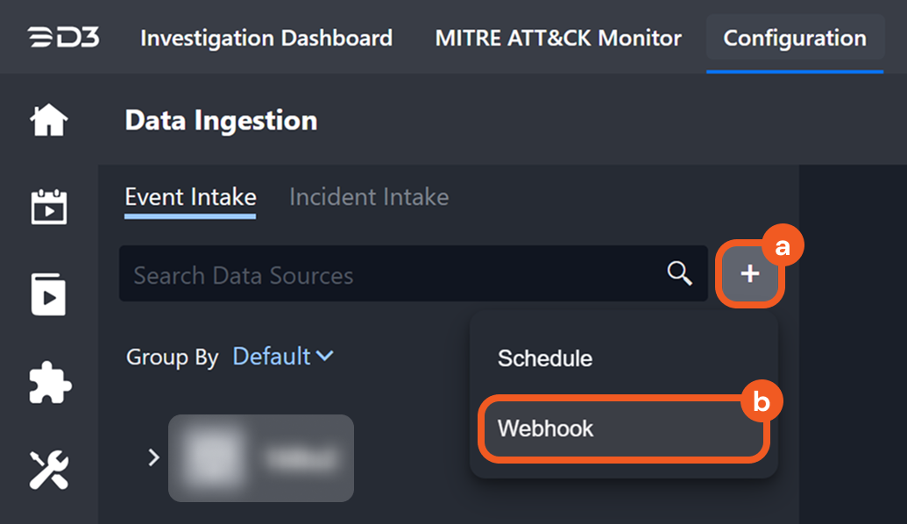Image resolution: width=907 pixels, height=524 pixels.
Task: Click the magnifier search icon
Action: [680, 273]
